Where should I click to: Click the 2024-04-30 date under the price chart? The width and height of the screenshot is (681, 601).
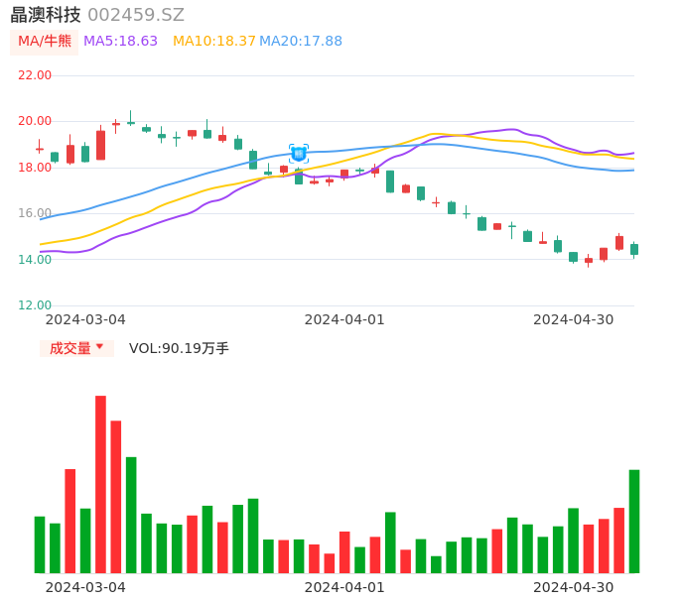(574, 320)
